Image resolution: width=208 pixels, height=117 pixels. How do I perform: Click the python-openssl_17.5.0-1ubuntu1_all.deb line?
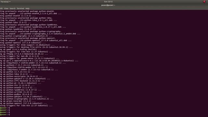click(36, 41)
